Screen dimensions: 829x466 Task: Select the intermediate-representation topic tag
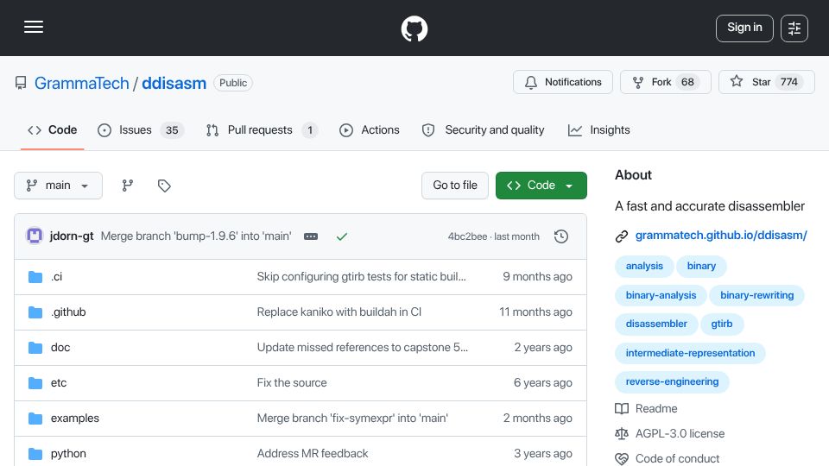690,353
